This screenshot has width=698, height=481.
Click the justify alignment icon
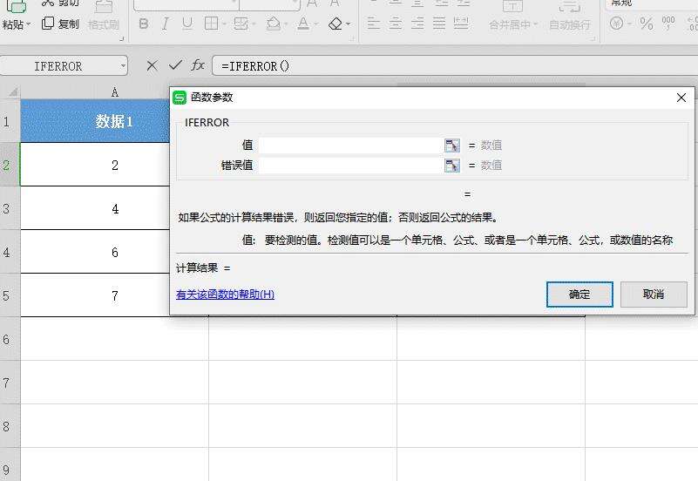pyautogui.click(x=439, y=24)
